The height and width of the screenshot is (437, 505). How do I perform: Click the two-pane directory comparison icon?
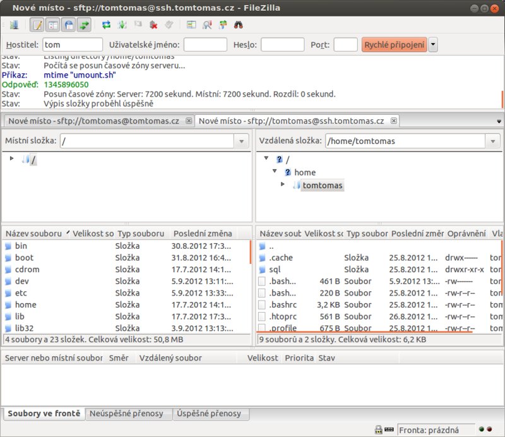[191, 25]
